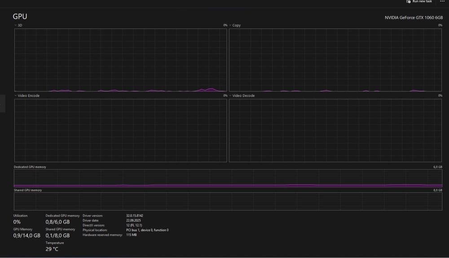The height and width of the screenshot is (258, 449).
Task: Click the dedicated memory value "0,8/6,0 GB"
Action: pos(57,222)
